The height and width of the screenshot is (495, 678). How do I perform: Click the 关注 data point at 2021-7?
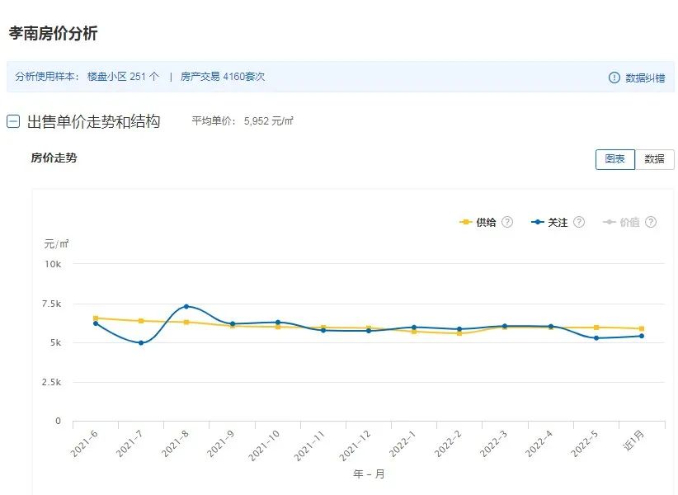141,343
